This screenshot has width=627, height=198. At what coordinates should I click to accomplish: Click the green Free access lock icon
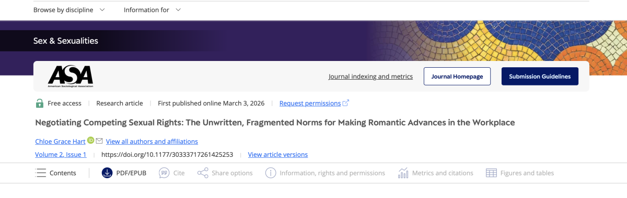pyautogui.click(x=40, y=103)
